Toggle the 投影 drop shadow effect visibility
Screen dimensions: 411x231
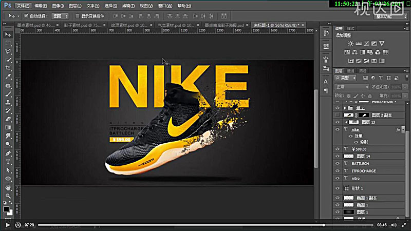(356, 142)
